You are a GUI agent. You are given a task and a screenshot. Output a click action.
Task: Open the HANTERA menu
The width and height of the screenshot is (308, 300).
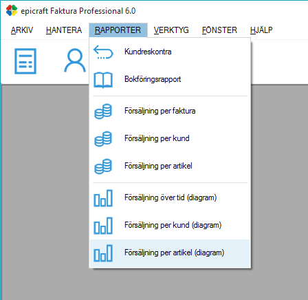[x=64, y=30]
